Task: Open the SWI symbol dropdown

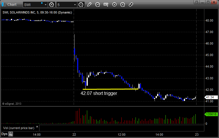Action: click(x=45, y=5)
